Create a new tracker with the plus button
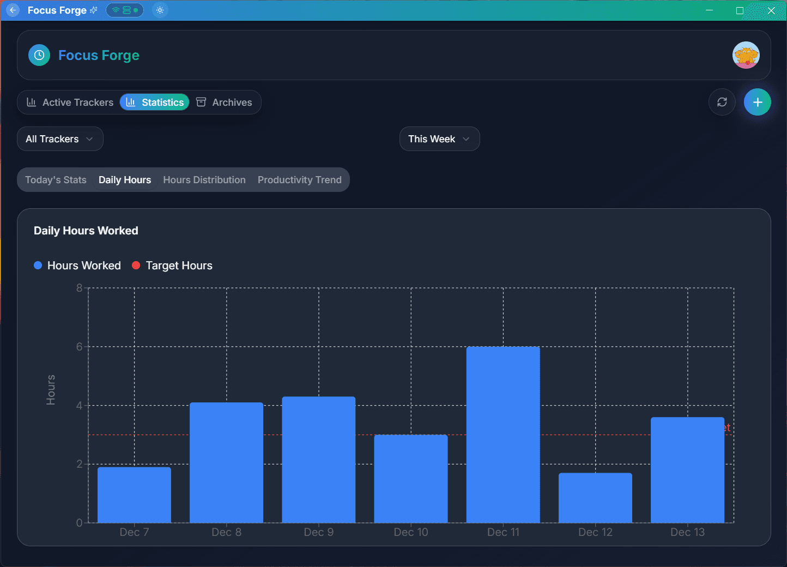The width and height of the screenshot is (787, 567). point(758,102)
